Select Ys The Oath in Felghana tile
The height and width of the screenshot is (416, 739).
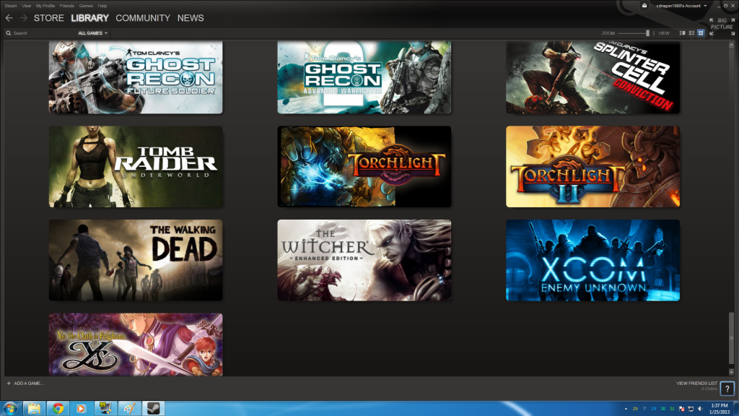point(136,344)
